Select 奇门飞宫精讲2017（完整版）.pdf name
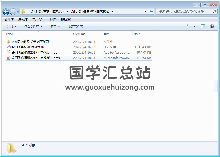This screenshot has height=157, width=220. [x=35, y=53]
